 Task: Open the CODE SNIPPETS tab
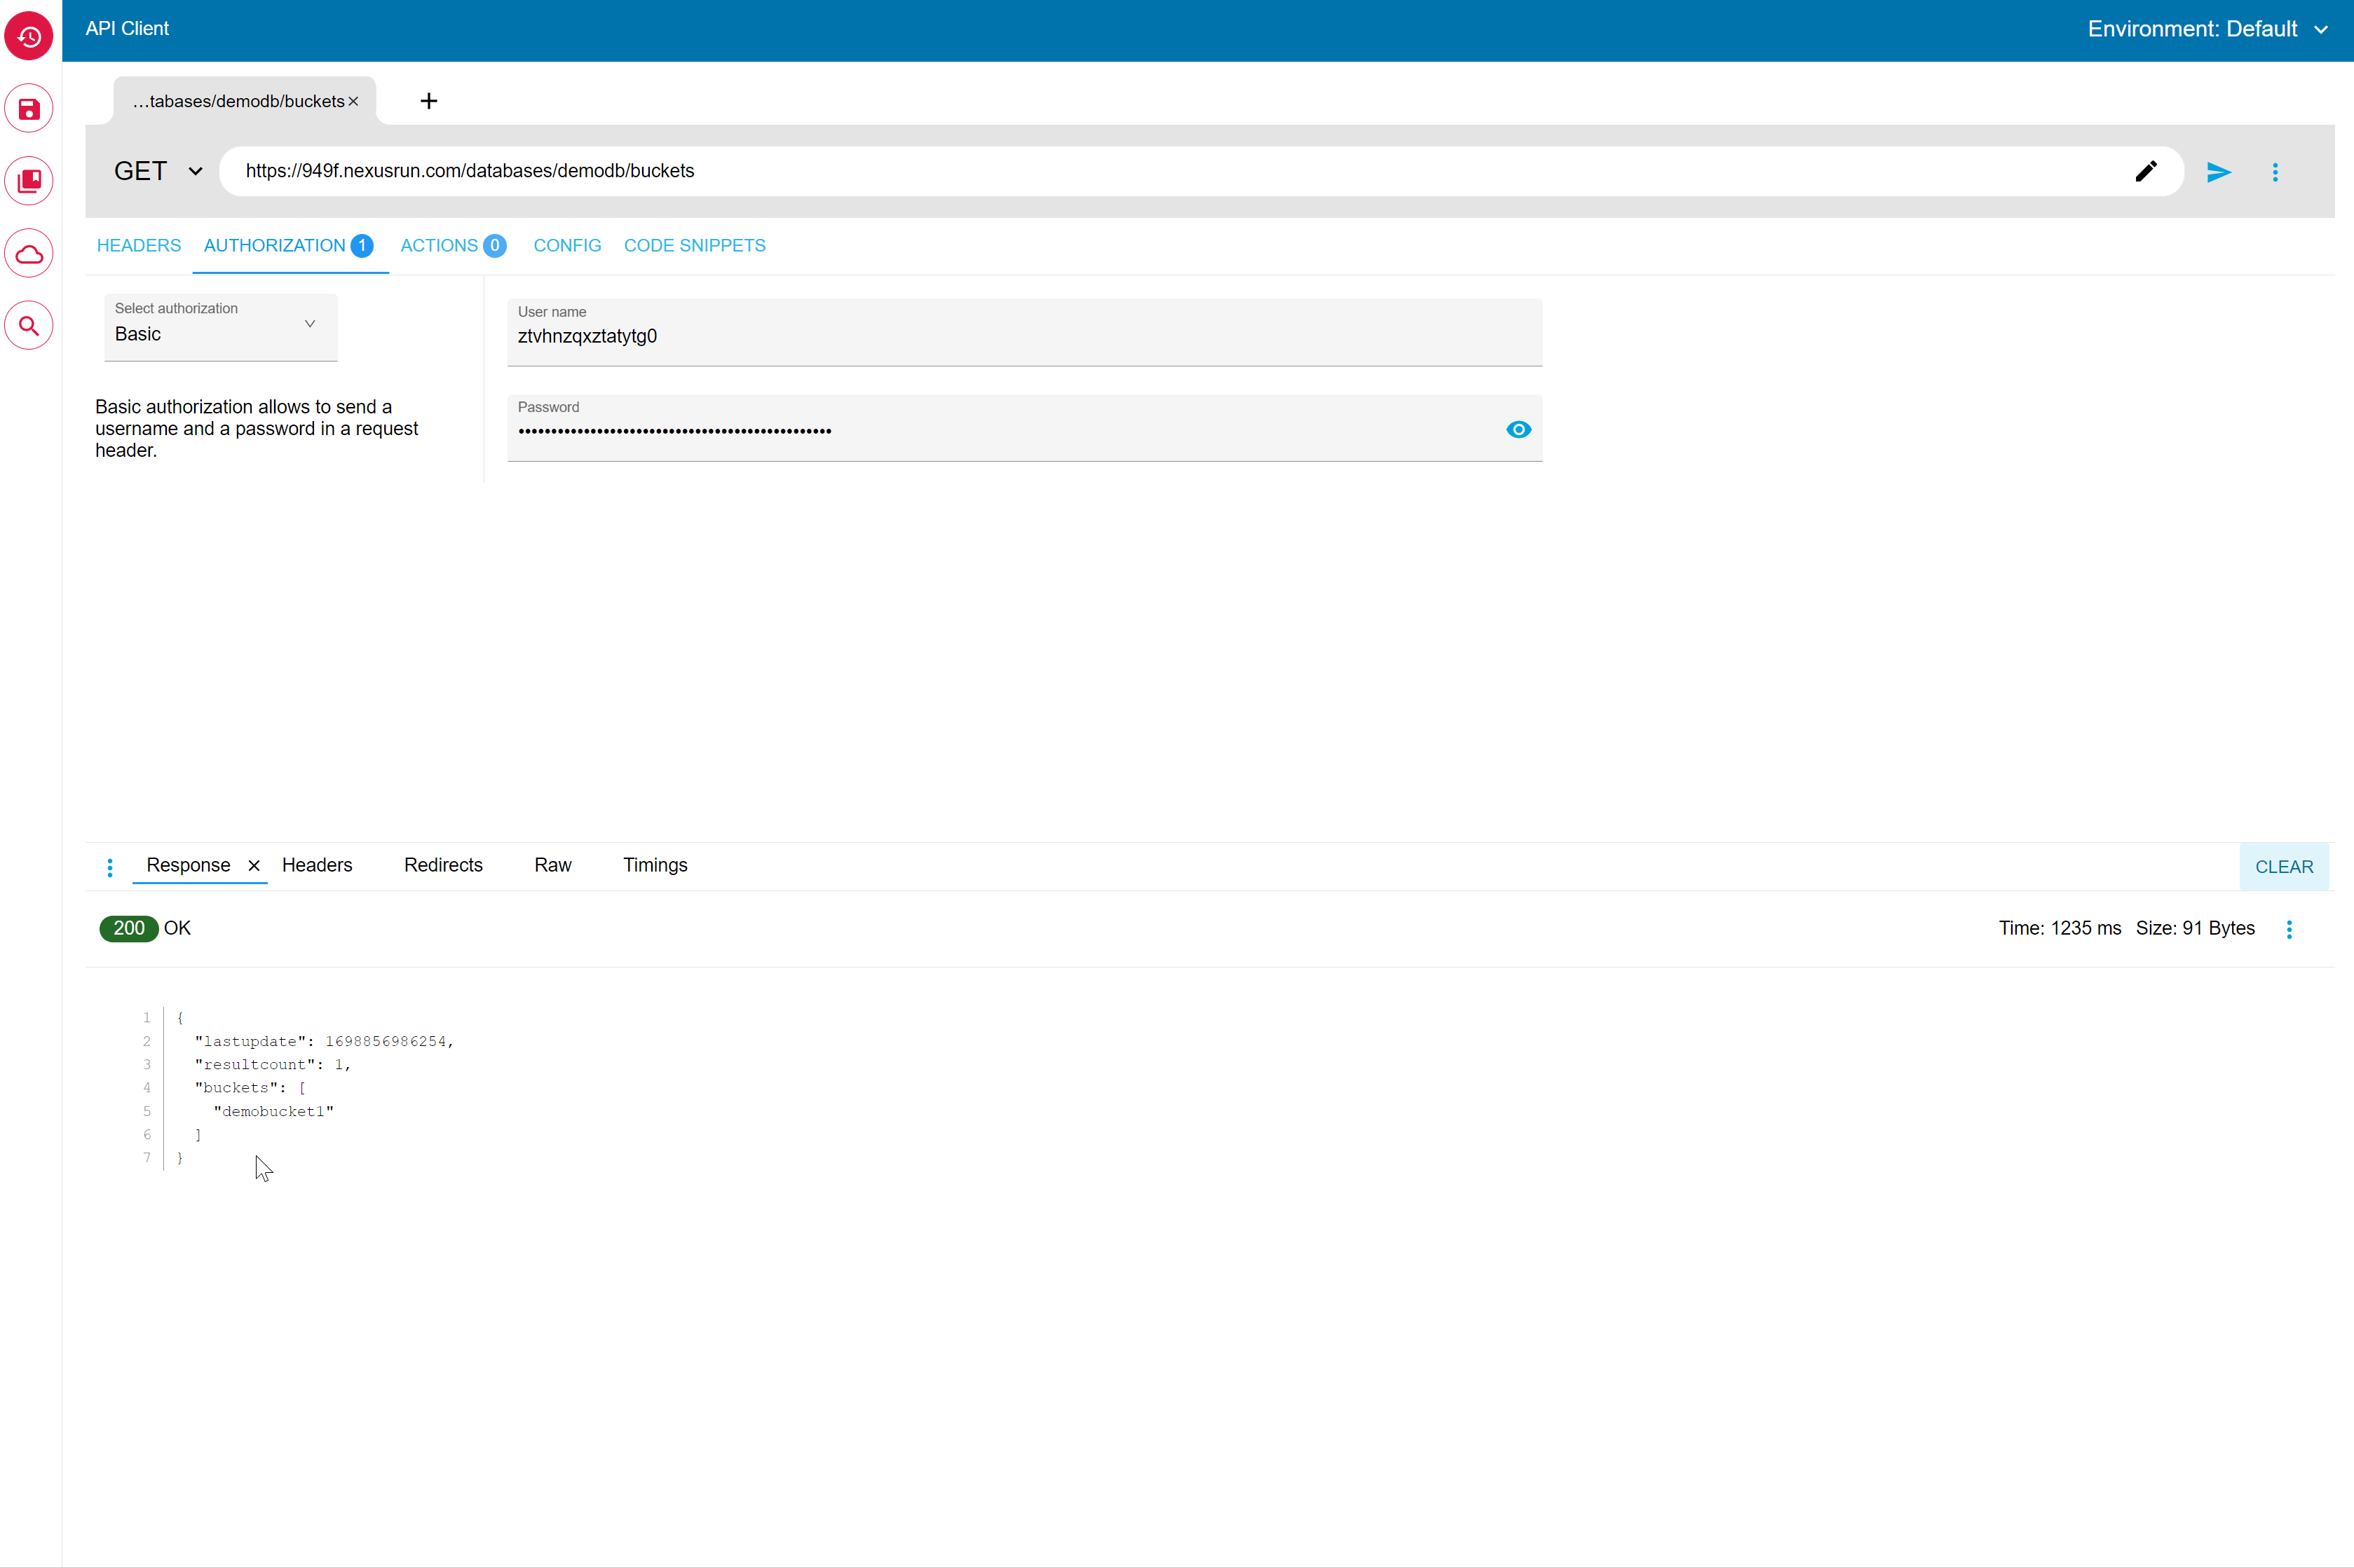[694, 245]
